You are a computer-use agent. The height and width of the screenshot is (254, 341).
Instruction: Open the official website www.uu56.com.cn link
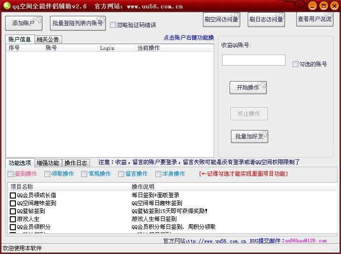coord(216,241)
